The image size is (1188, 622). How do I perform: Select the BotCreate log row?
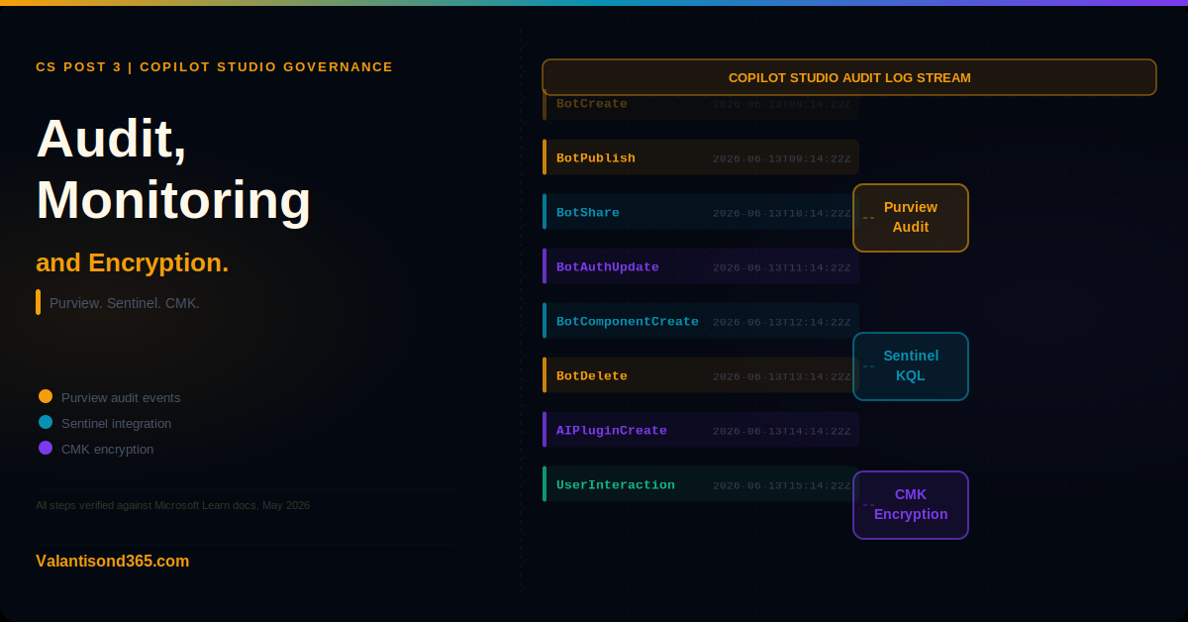701,104
